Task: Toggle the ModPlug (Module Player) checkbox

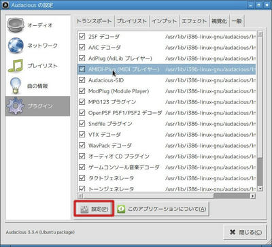Action: (82, 91)
